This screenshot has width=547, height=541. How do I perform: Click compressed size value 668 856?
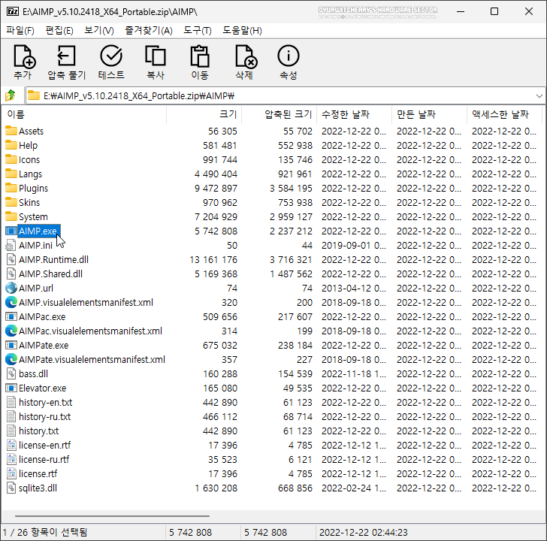point(295,488)
